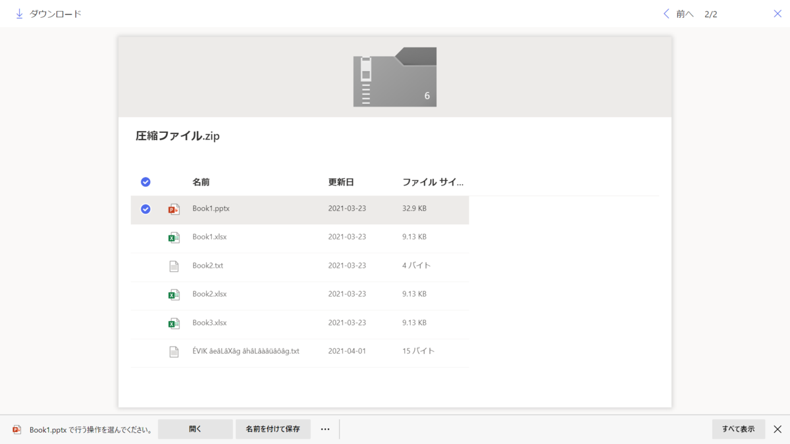Click the 圧縮ファイル.zip title

pos(178,136)
